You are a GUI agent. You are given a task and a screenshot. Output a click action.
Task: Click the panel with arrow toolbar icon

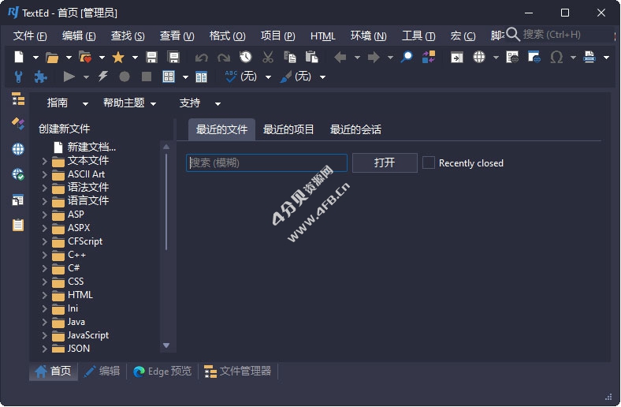(456, 58)
